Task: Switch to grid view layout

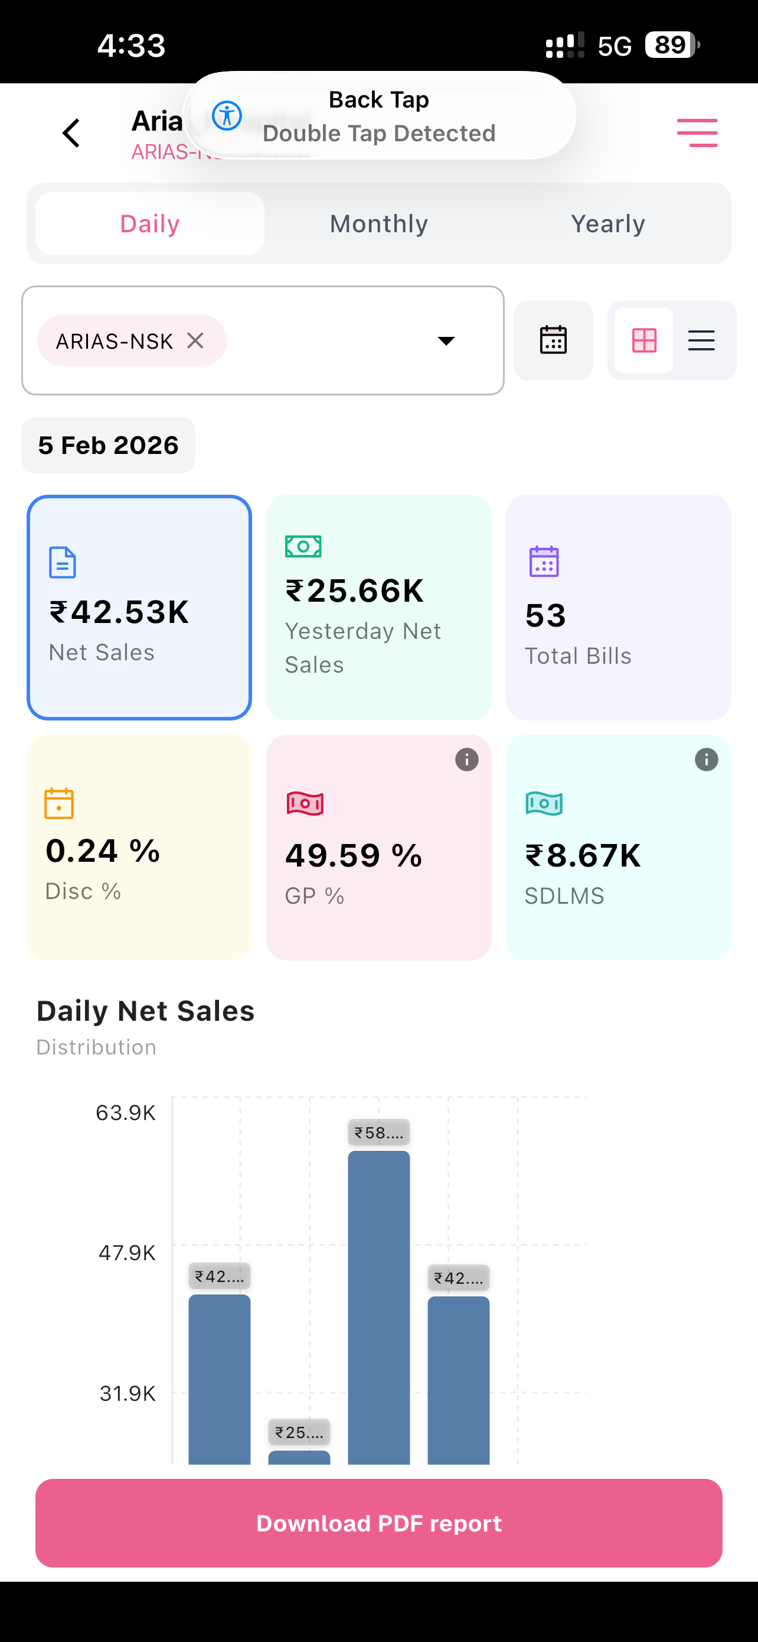Action: click(x=644, y=340)
